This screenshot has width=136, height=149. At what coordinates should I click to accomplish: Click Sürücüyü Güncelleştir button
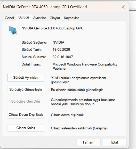26,89
